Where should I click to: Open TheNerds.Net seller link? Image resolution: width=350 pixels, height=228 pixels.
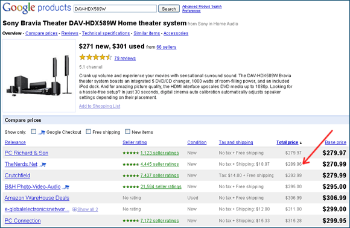21,164
